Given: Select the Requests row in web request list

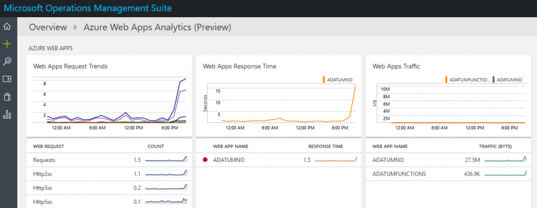Looking at the screenshot, I should [x=109, y=160].
